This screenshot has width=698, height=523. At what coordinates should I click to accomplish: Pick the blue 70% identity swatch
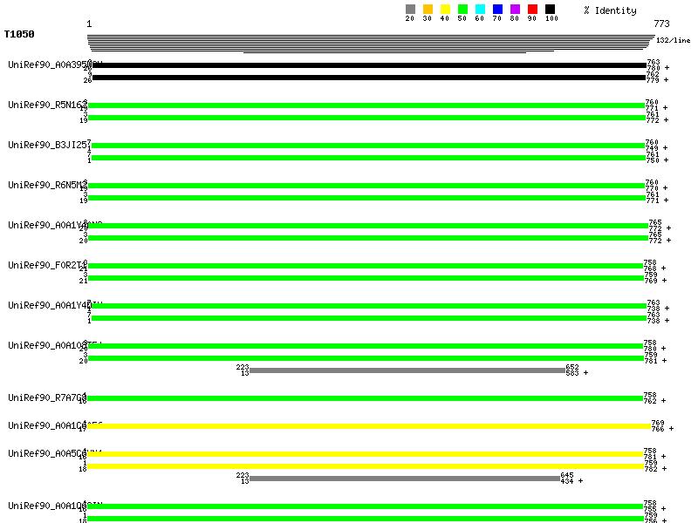pos(497,10)
